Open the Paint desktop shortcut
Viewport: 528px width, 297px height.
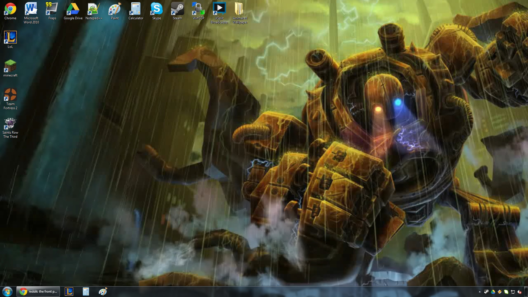coord(115,11)
